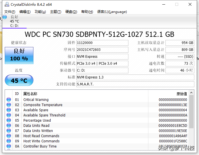Click status icon for Percentage Used row

tap(9, 120)
